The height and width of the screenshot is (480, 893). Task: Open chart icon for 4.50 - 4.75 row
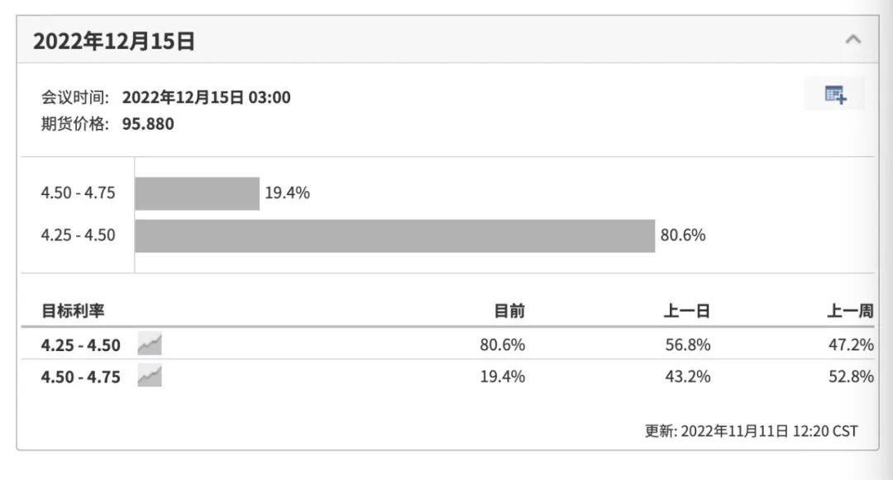[x=150, y=376]
